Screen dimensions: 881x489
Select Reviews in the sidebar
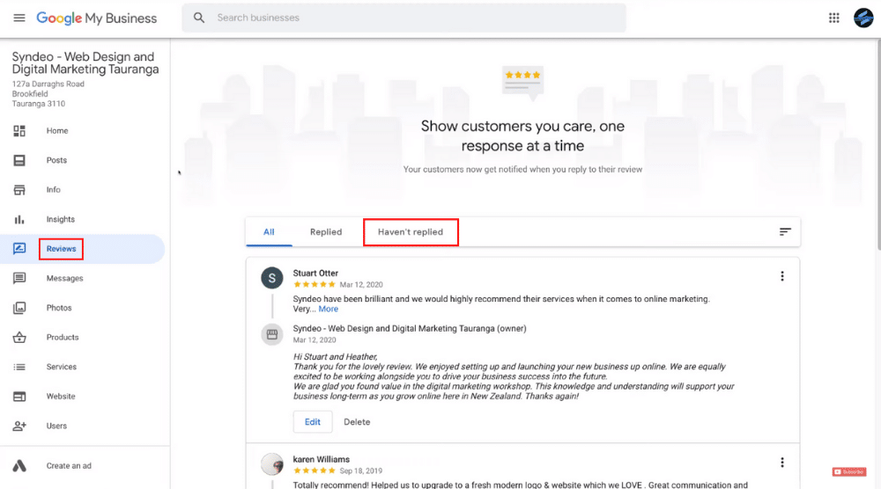click(x=62, y=248)
